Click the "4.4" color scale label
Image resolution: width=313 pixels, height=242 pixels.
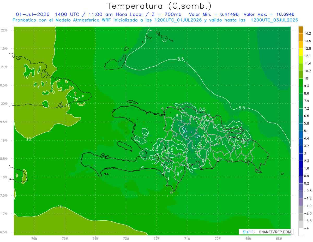pyautogui.click(x=307, y=138)
